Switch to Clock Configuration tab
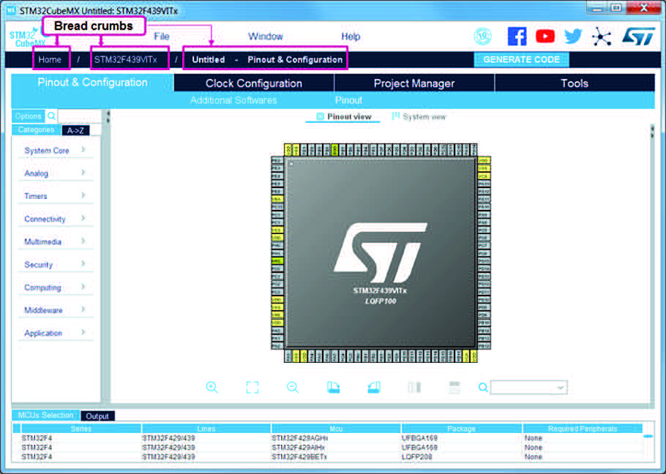This screenshot has height=474, width=666. point(254,83)
